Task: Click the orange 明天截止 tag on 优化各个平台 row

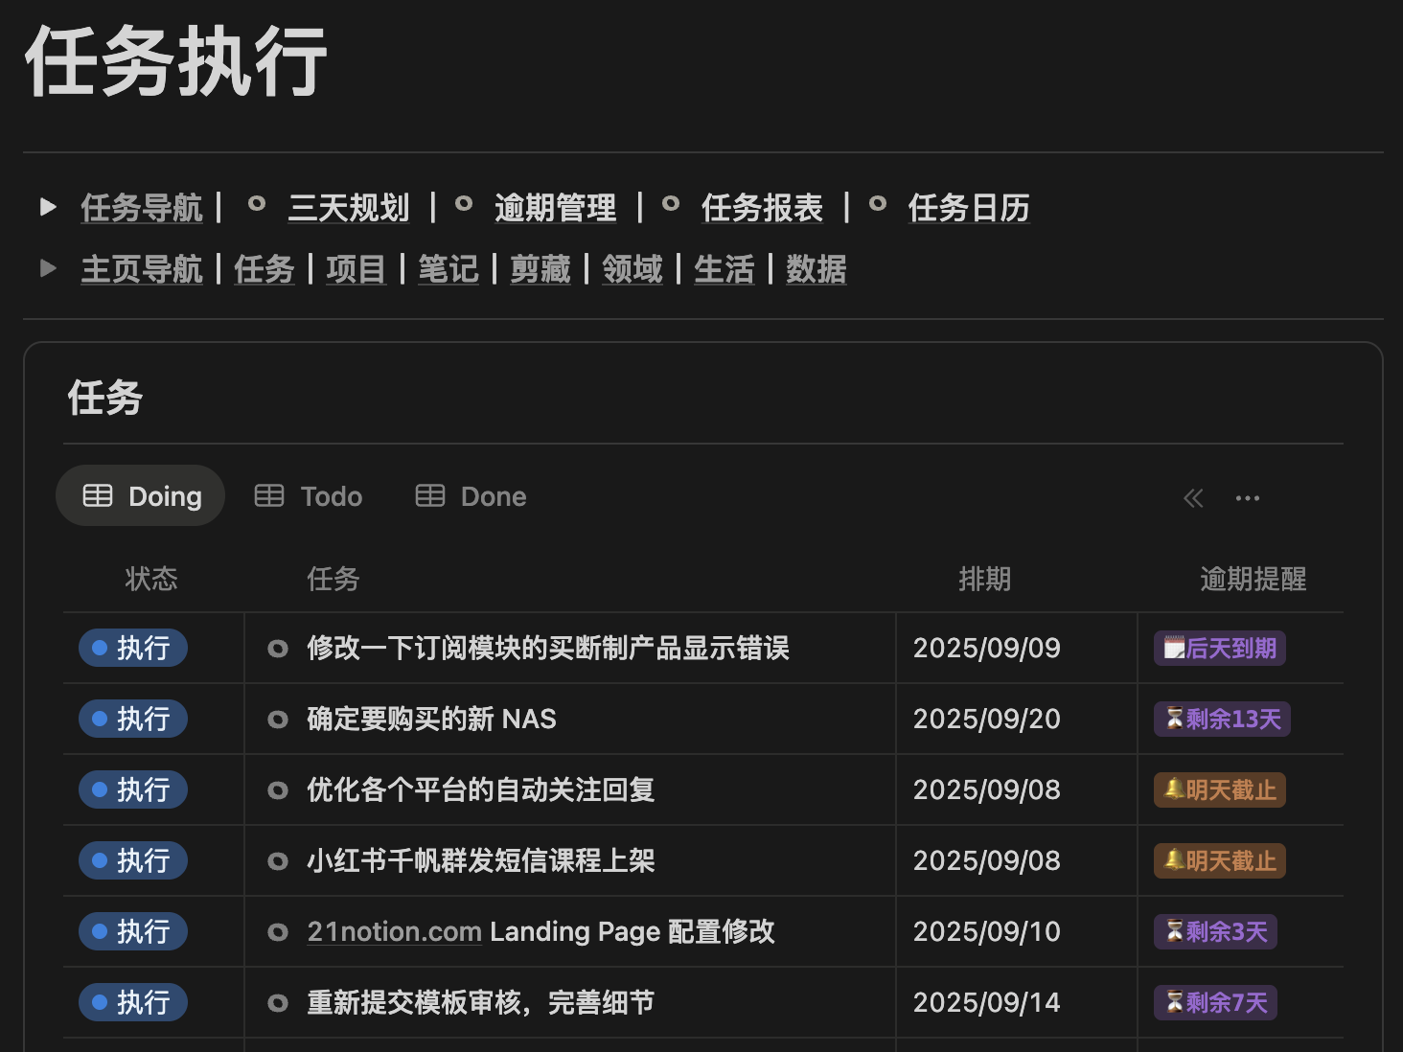Action: pyautogui.click(x=1220, y=789)
